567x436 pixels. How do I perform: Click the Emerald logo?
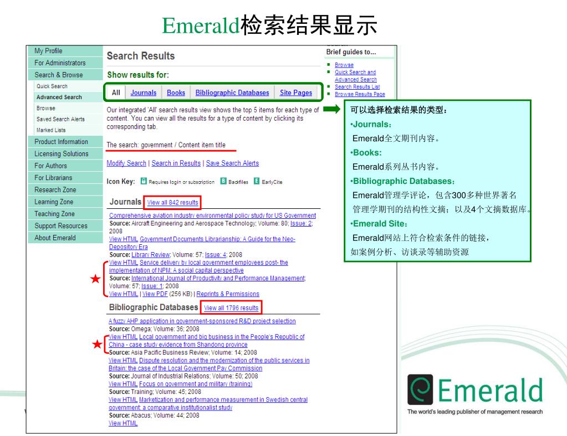click(x=475, y=394)
